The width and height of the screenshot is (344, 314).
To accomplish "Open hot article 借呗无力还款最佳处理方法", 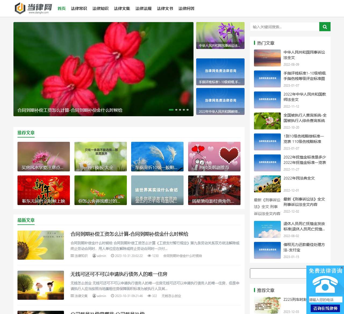I will [304, 247].
